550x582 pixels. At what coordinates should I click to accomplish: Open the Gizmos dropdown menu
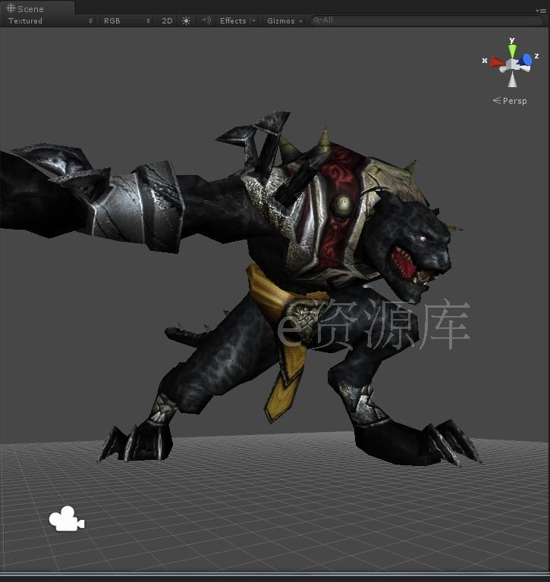tap(284, 20)
